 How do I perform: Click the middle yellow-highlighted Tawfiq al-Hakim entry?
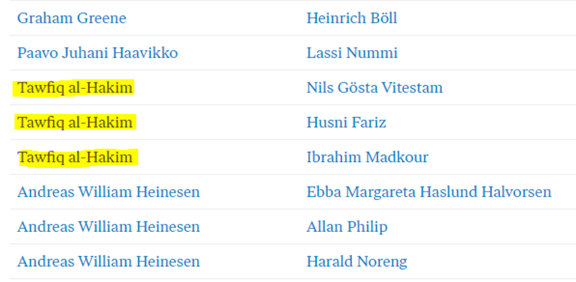pyautogui.click(x=75, y=122)
